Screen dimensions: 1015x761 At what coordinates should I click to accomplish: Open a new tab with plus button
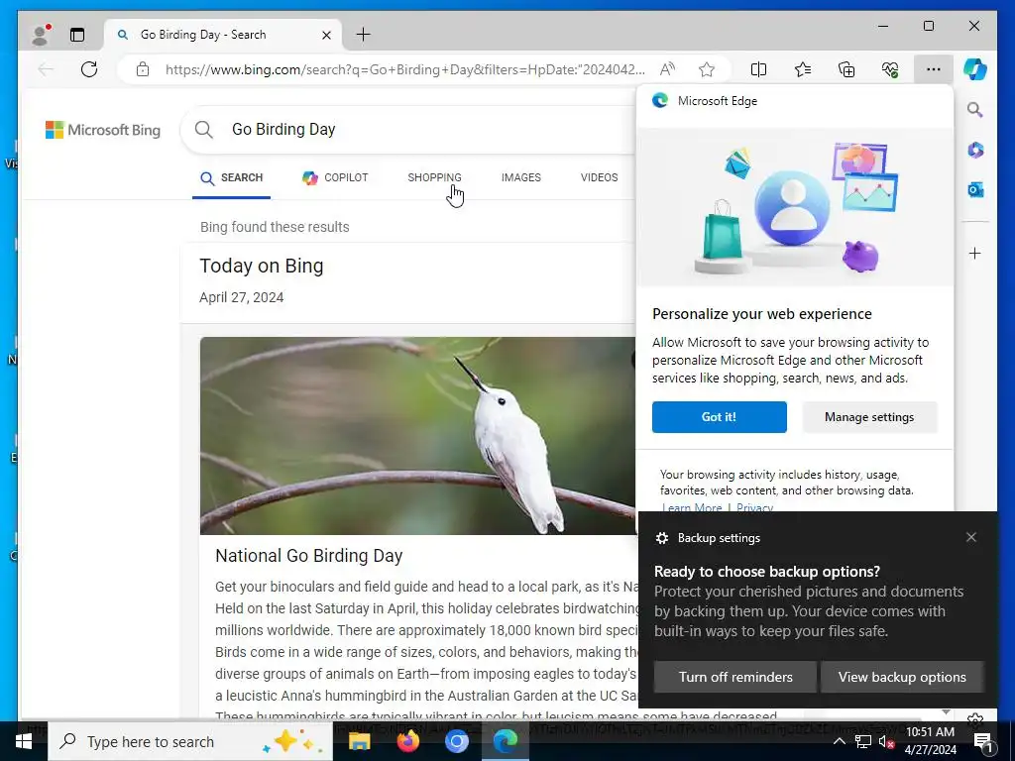pyautogui.click(x=364, y=35)
